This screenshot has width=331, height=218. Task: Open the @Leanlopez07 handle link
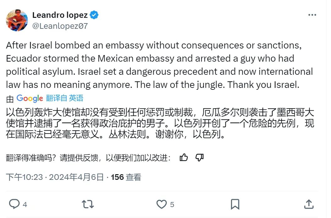point(60,26)
